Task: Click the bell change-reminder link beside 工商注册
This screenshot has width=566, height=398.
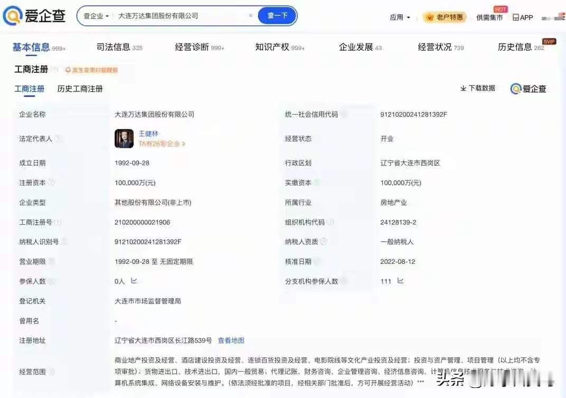Action: 92,70
